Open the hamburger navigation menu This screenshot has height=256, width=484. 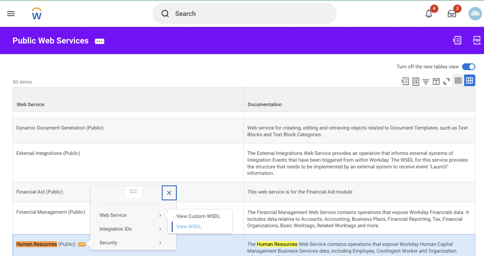click(x=11, y=14)
